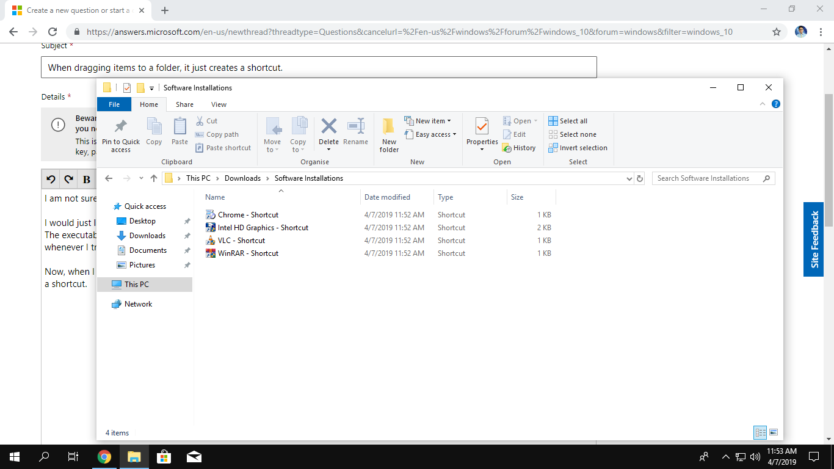Switch to the Share ribbon tab
This screenshot has width=834, height=469.
pyautogui.click(x=184, y=104)
